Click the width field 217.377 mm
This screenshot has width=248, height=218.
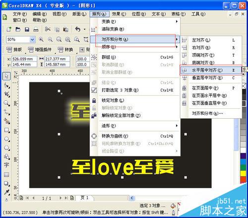point(57,59)
